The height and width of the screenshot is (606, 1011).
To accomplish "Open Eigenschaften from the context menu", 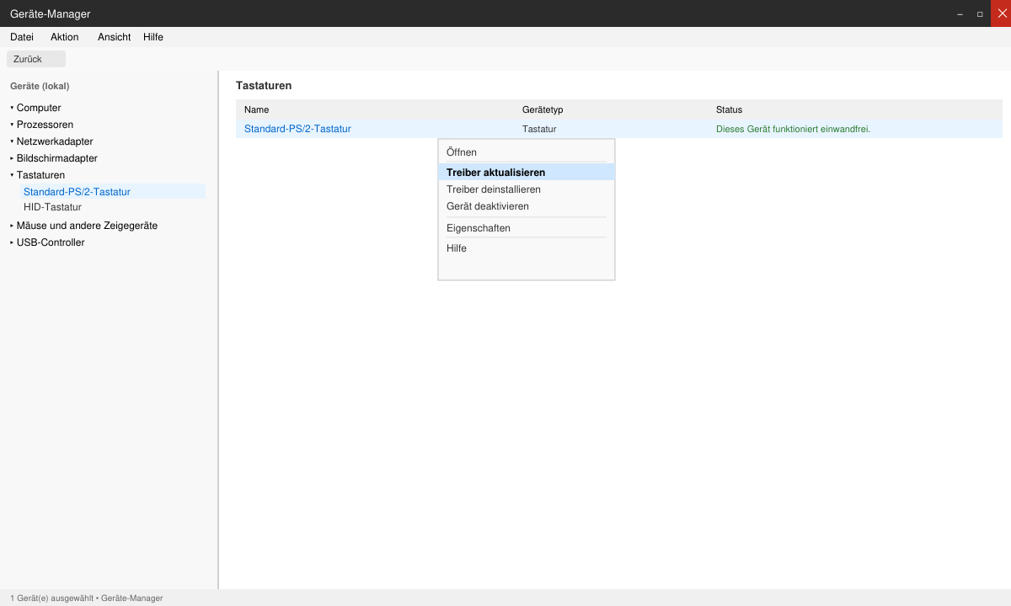I will tap(527, 228).
